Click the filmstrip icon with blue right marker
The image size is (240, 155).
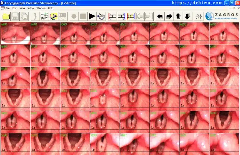pyautogui.click(x=122, y=16)
